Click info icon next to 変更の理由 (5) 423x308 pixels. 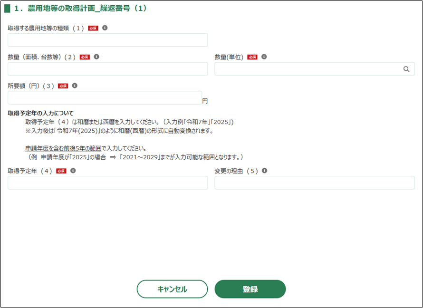[x=264, y=171]
